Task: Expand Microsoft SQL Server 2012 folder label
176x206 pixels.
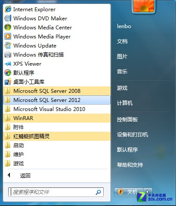Action: (x=47, y=100)
